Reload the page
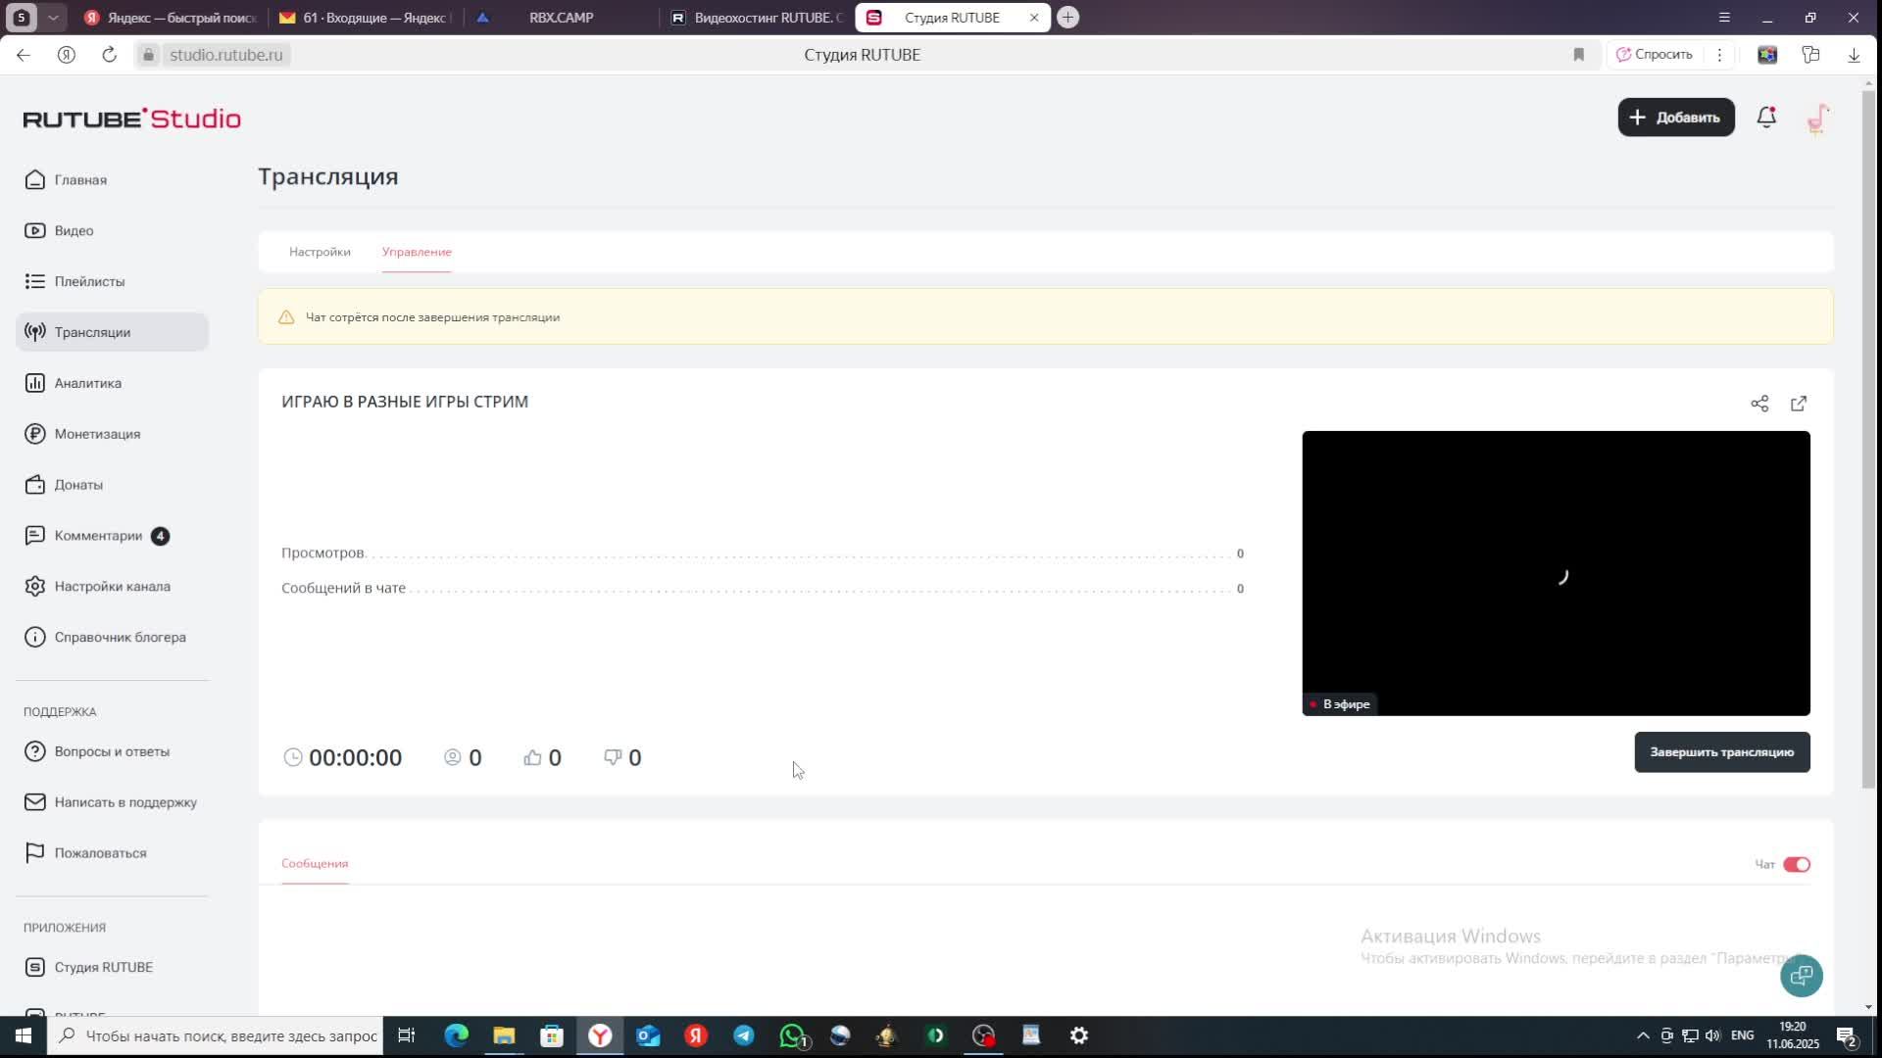The height and width of the screenshot is (1058, 1882). pos(110,55)
